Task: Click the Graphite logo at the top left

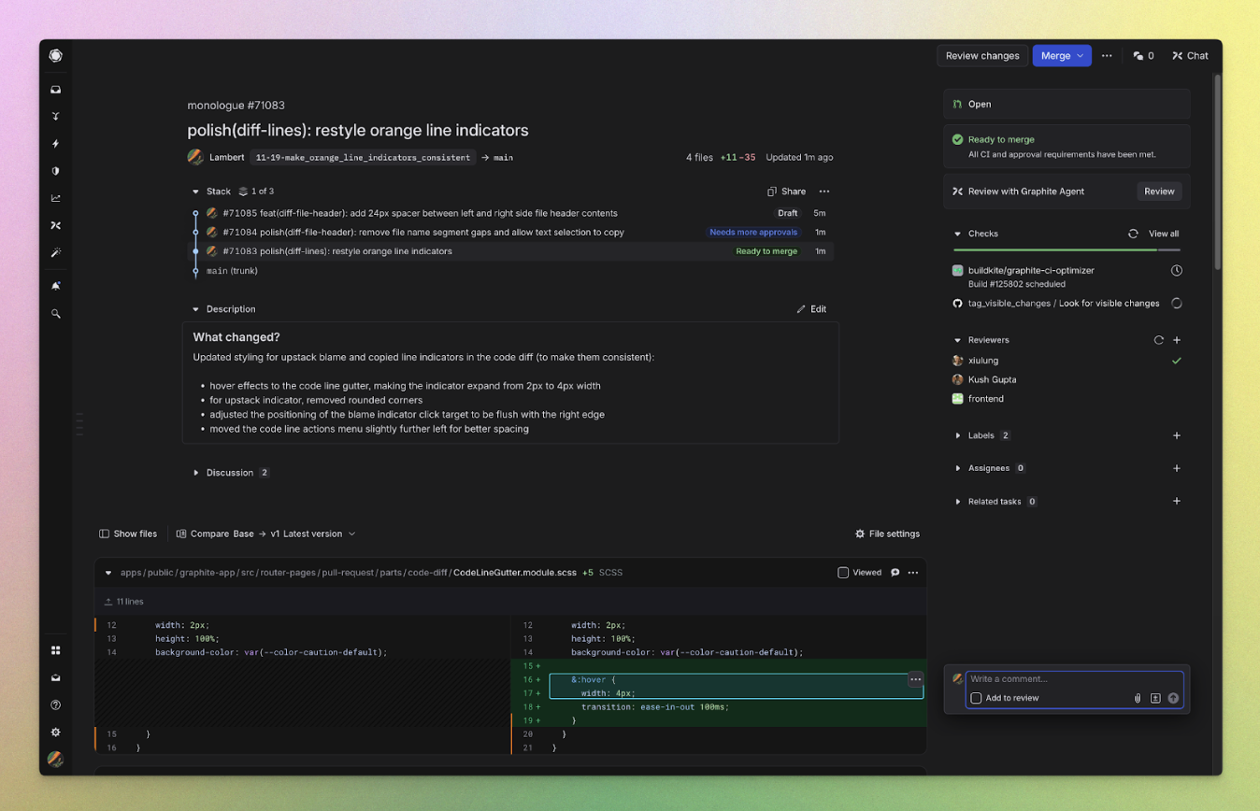Action: (55, 55)
